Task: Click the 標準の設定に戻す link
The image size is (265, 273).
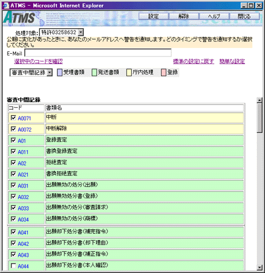Action: pyautogui.click(x=193, y=61)
